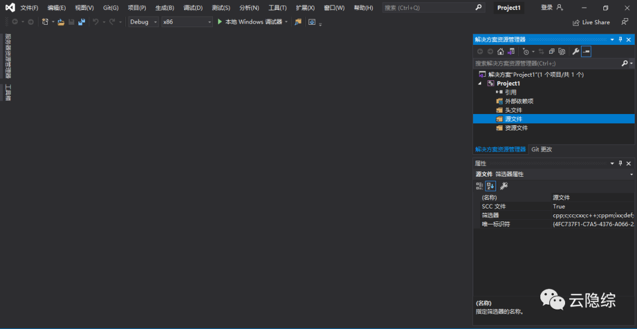Click the Home icon in Solution Explorer toolbar

(x=501, y=51)
